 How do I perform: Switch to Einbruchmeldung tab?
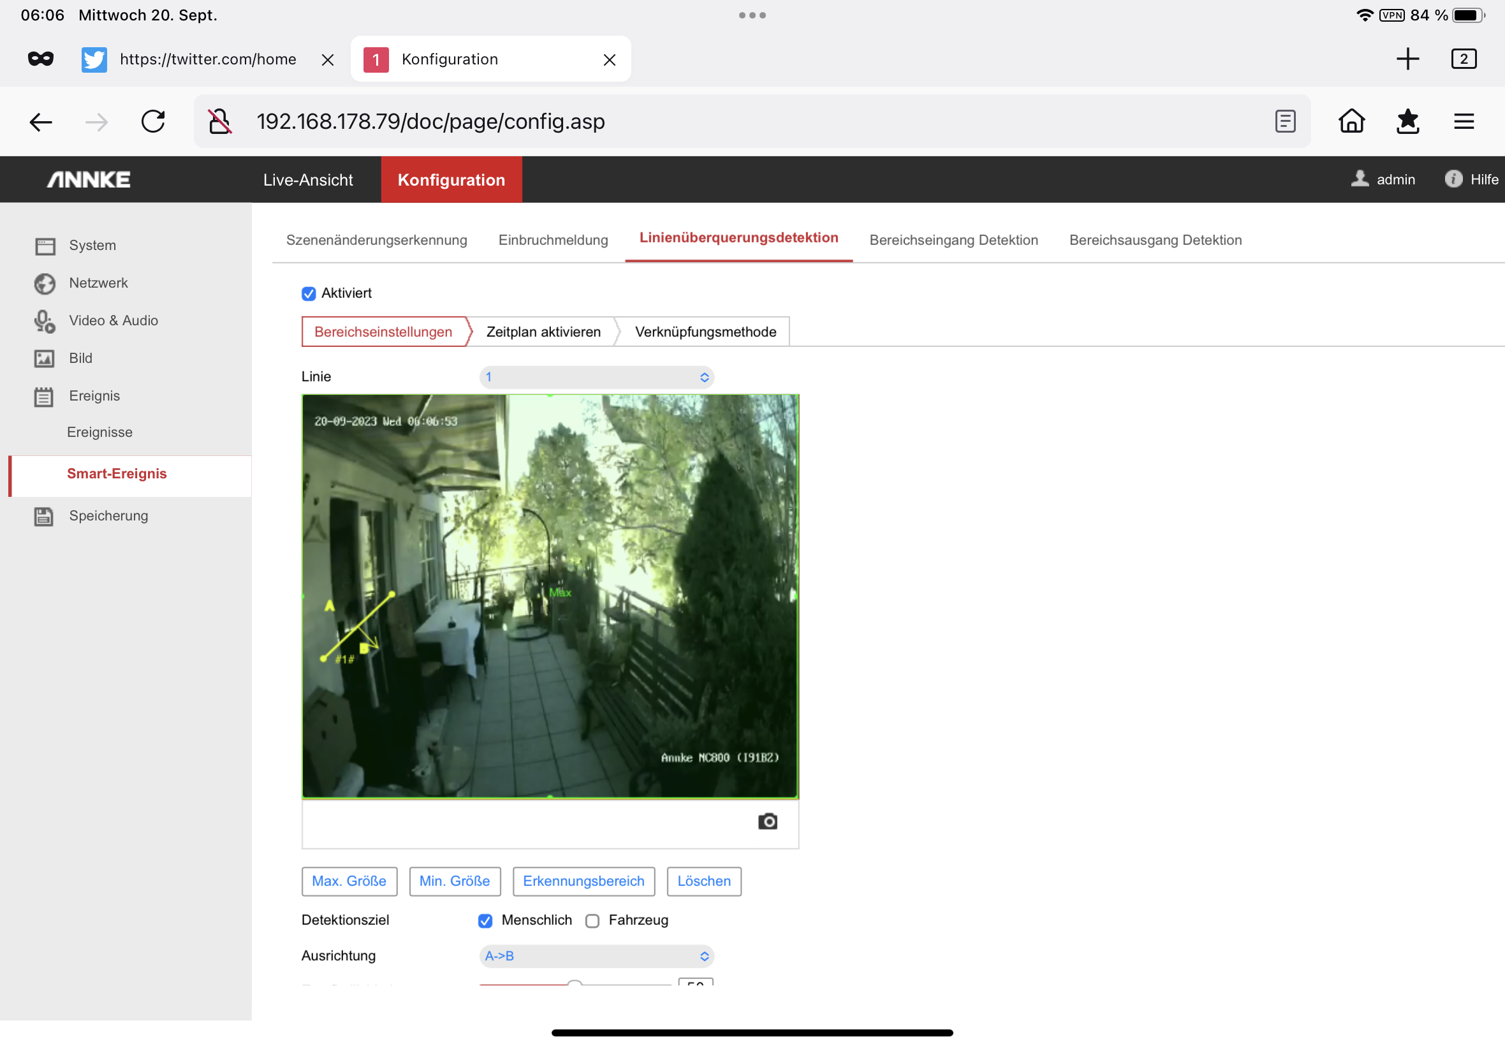click(553, 240)
